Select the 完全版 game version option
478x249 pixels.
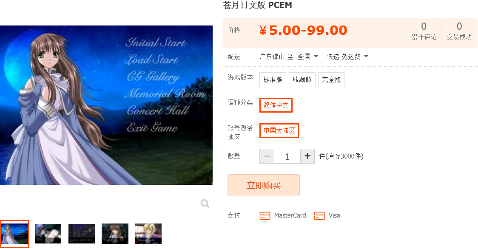pyautogui.click(x=331, y=79)
